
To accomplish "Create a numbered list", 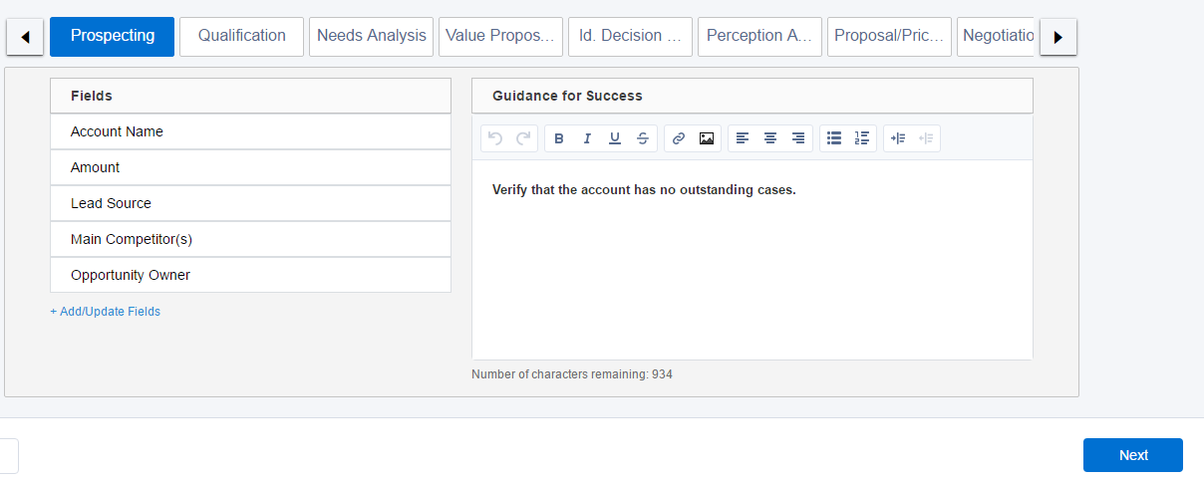I will (862, 138).
